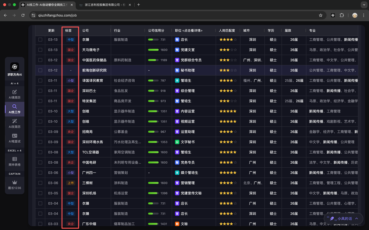Open the 网申表格 table tool
The image size is (369, 230).
click(15, 161)
